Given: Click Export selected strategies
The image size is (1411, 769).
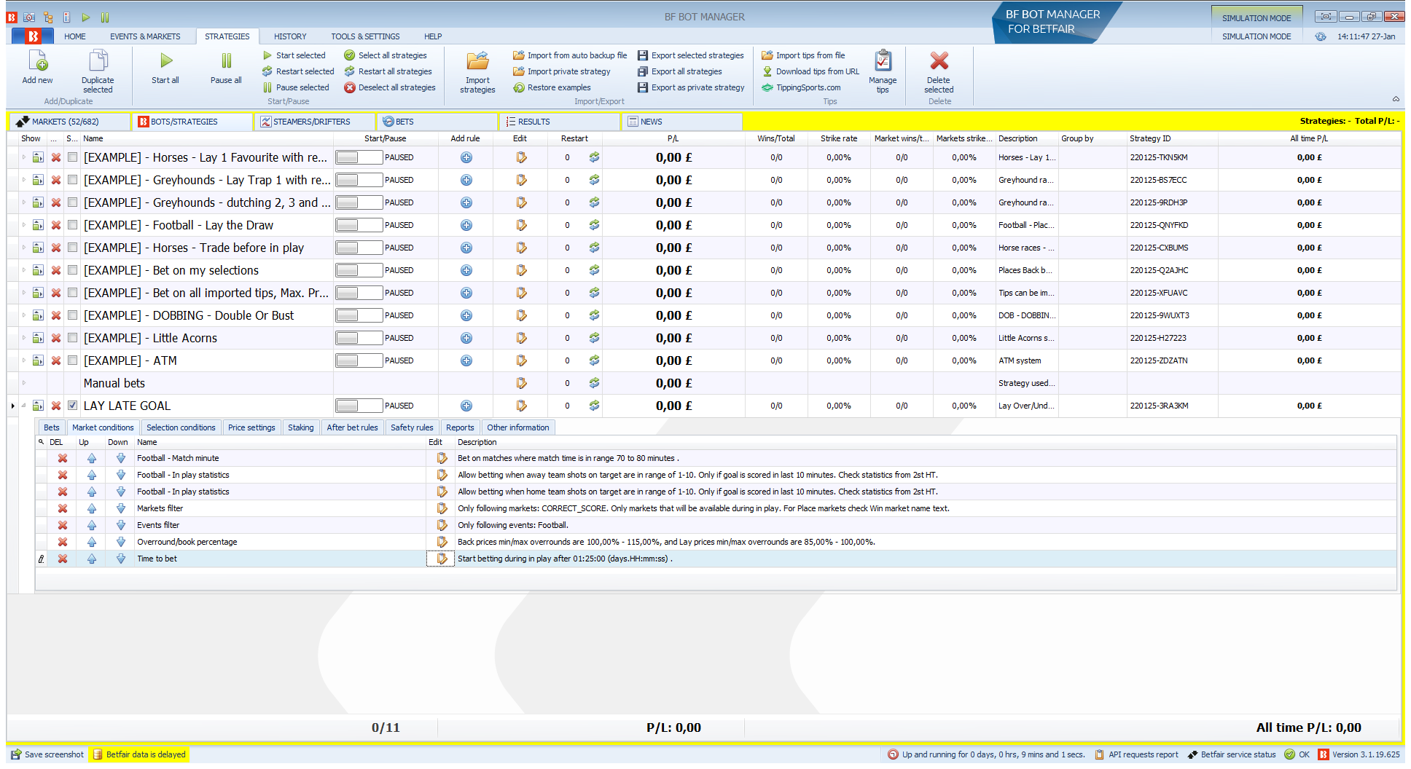Looking at the screenshot, I should pyautogui.click(x=691, y=55).
